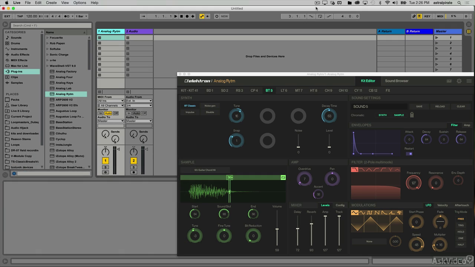475x267 pixels.
Task: Toggle Draw Mode pencil icon
Action: (x=414, y=16)
